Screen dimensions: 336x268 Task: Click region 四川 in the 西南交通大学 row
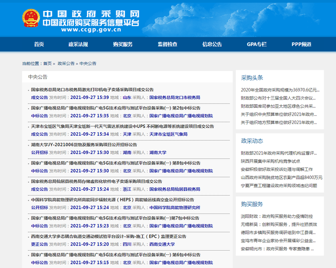127,244
